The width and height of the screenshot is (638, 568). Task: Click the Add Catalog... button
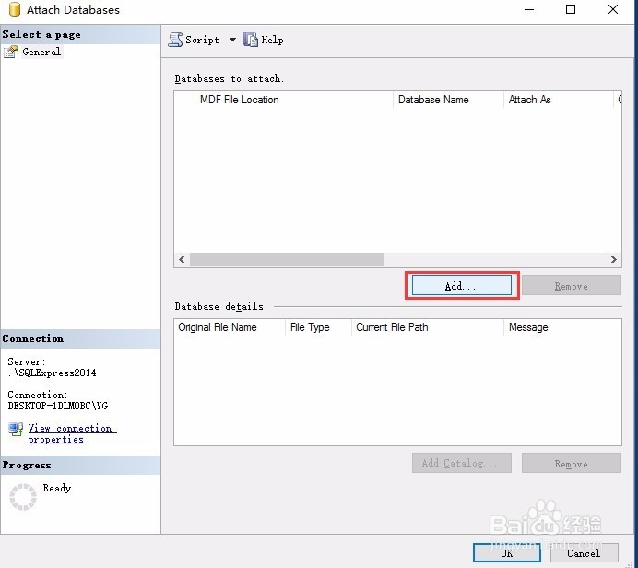(x=461, y=463)
